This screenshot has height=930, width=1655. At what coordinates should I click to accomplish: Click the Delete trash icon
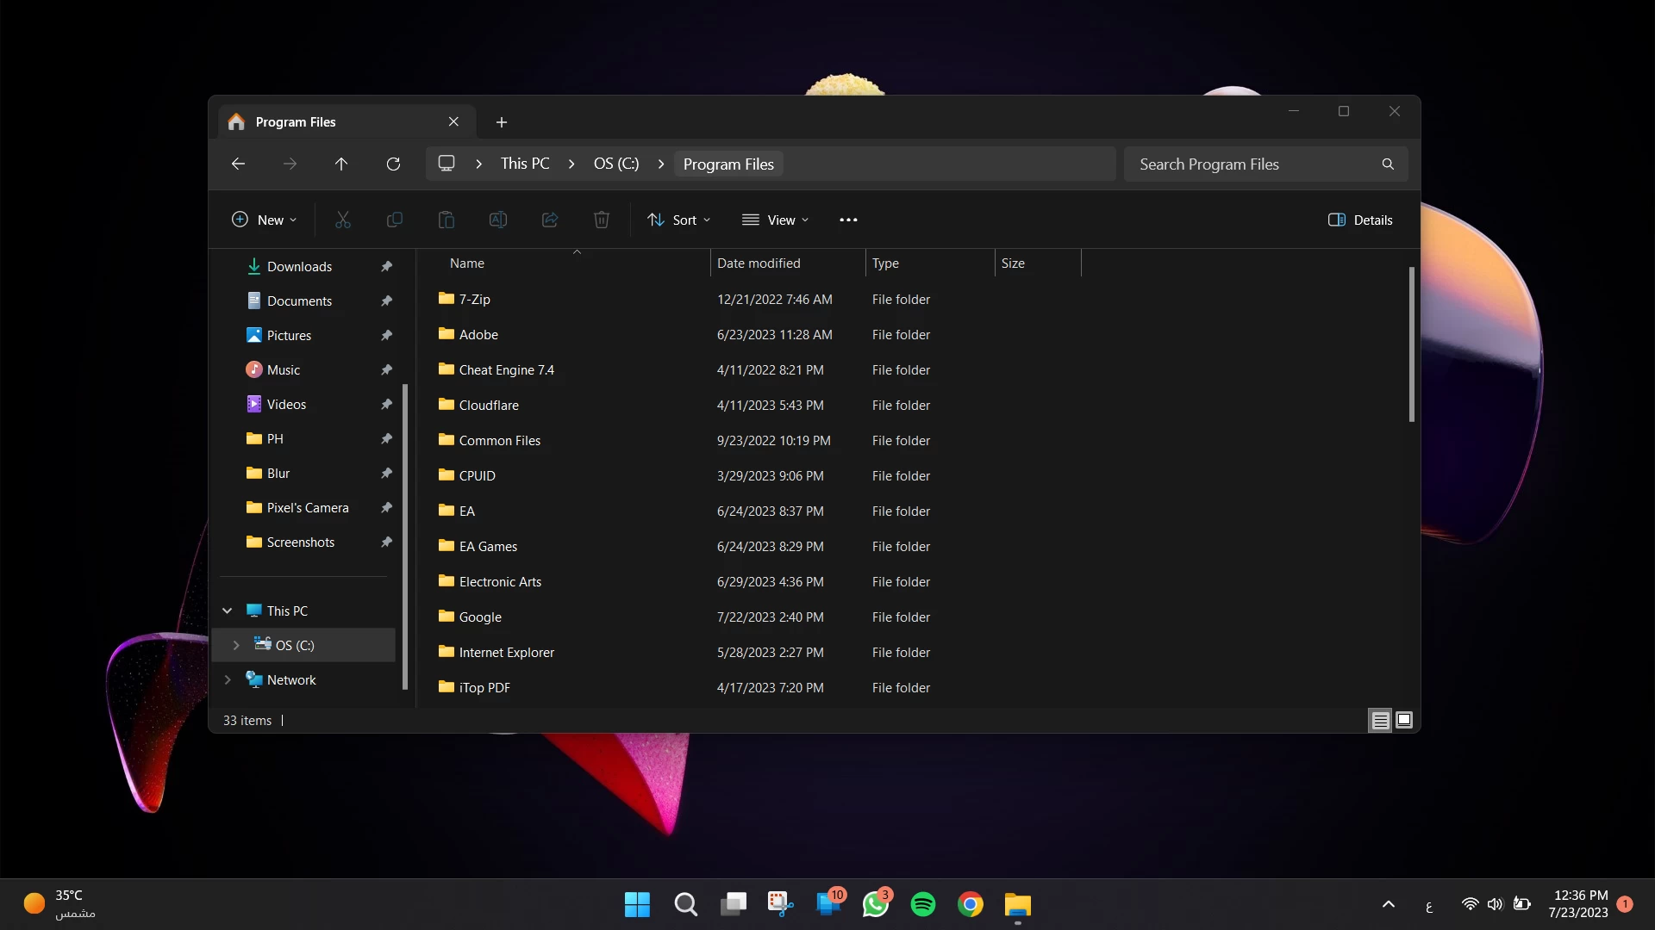click(601, 220)
